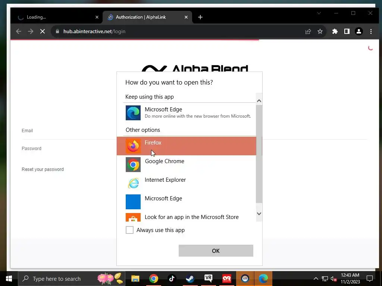Open the clock showing 12:43 AM
The height and width of the screenshot is (286, 382).
coord(350,279)
